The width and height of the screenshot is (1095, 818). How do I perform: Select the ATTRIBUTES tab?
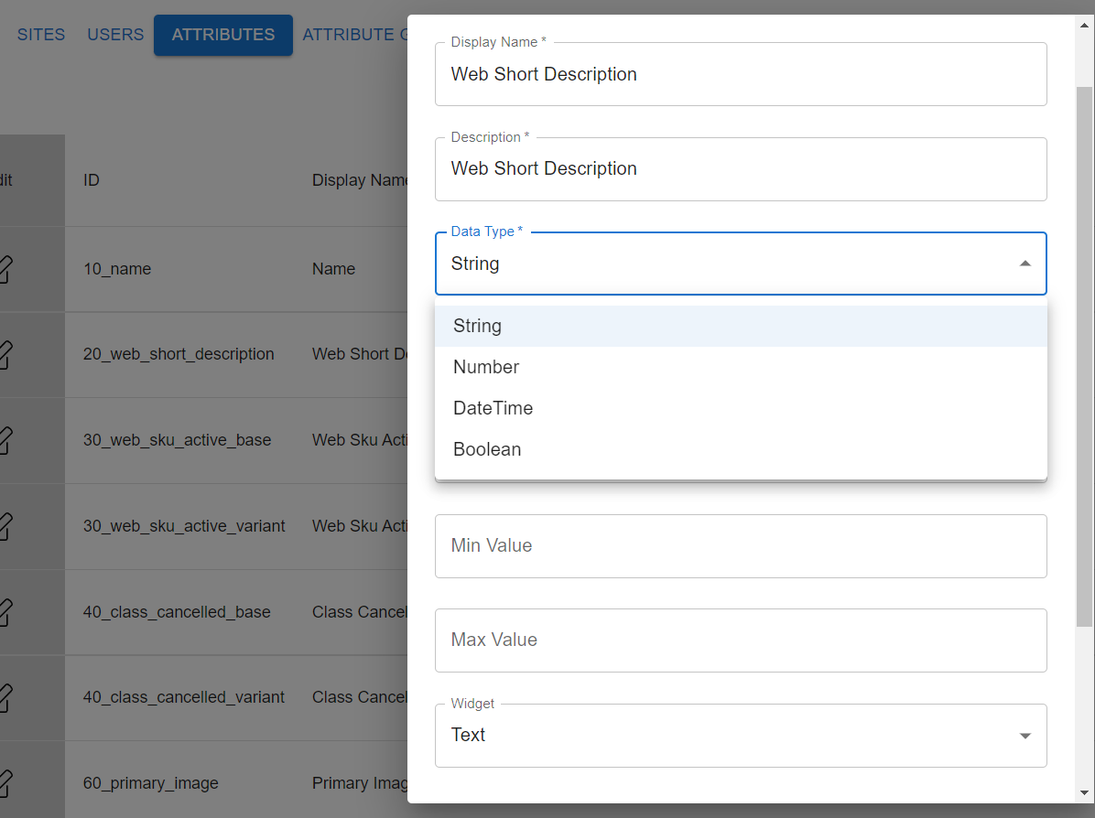(222, 35)
